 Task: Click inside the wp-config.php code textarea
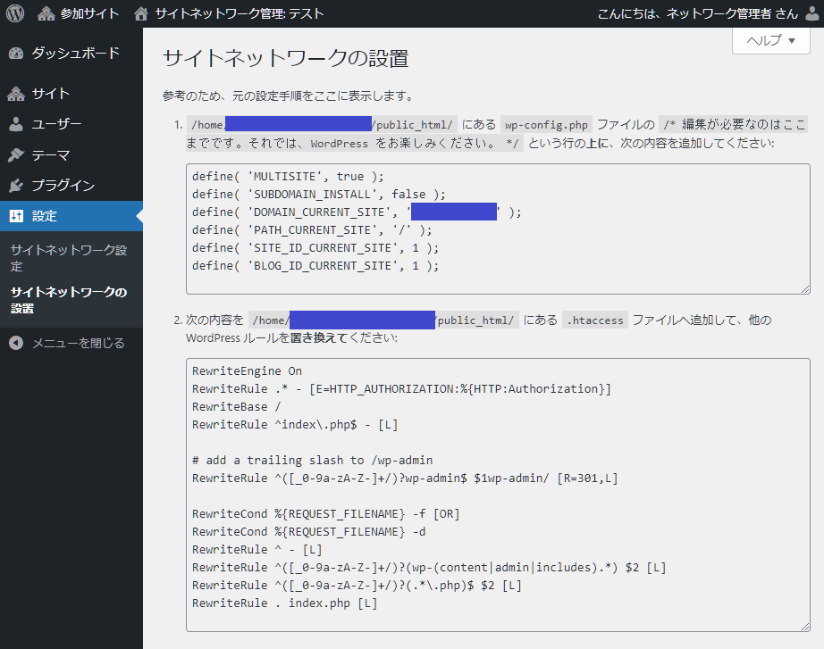tap(498, 229)
